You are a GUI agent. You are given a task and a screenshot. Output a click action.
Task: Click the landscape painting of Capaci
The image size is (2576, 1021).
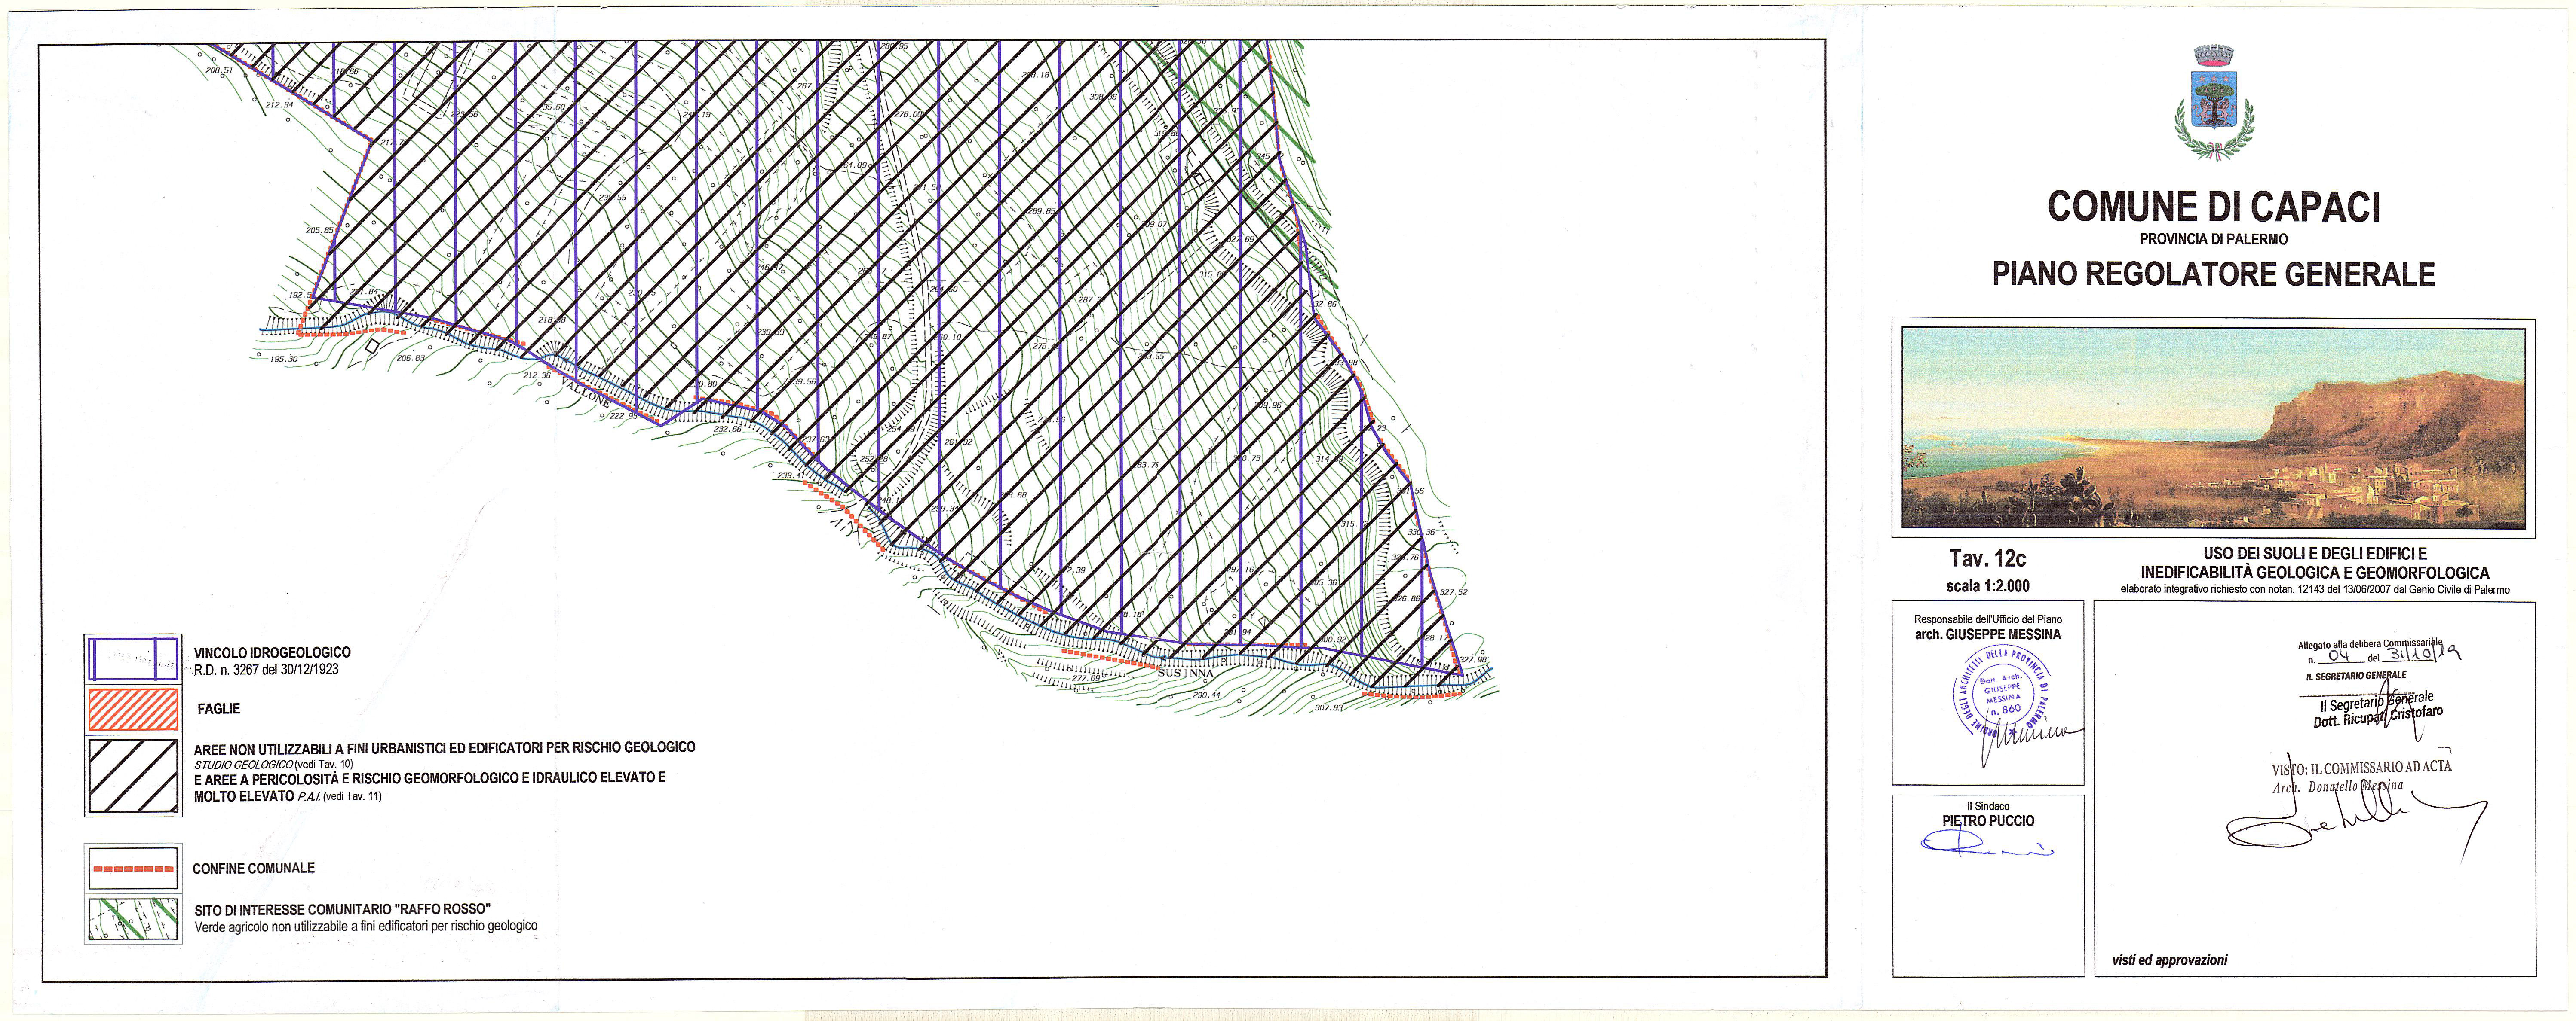[2213, 427]
